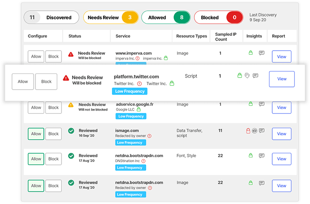The image size is (310, 204).
Task: Click green check icon for netdna Font, Style row
Action: coord(71,156)
